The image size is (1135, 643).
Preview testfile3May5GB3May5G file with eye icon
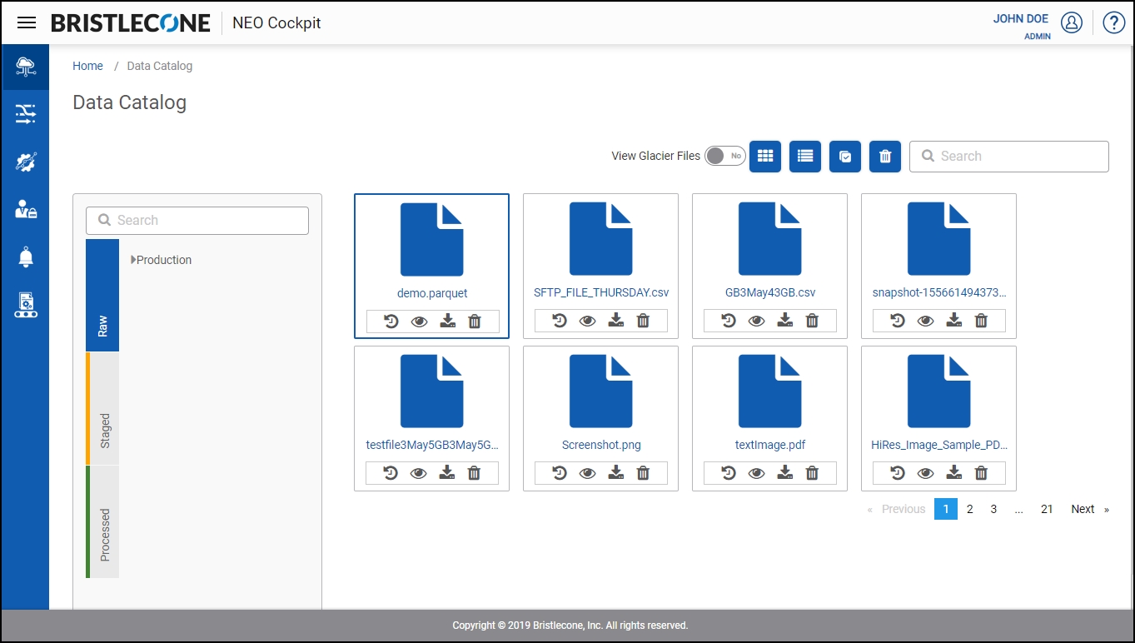tap(419, 473)
